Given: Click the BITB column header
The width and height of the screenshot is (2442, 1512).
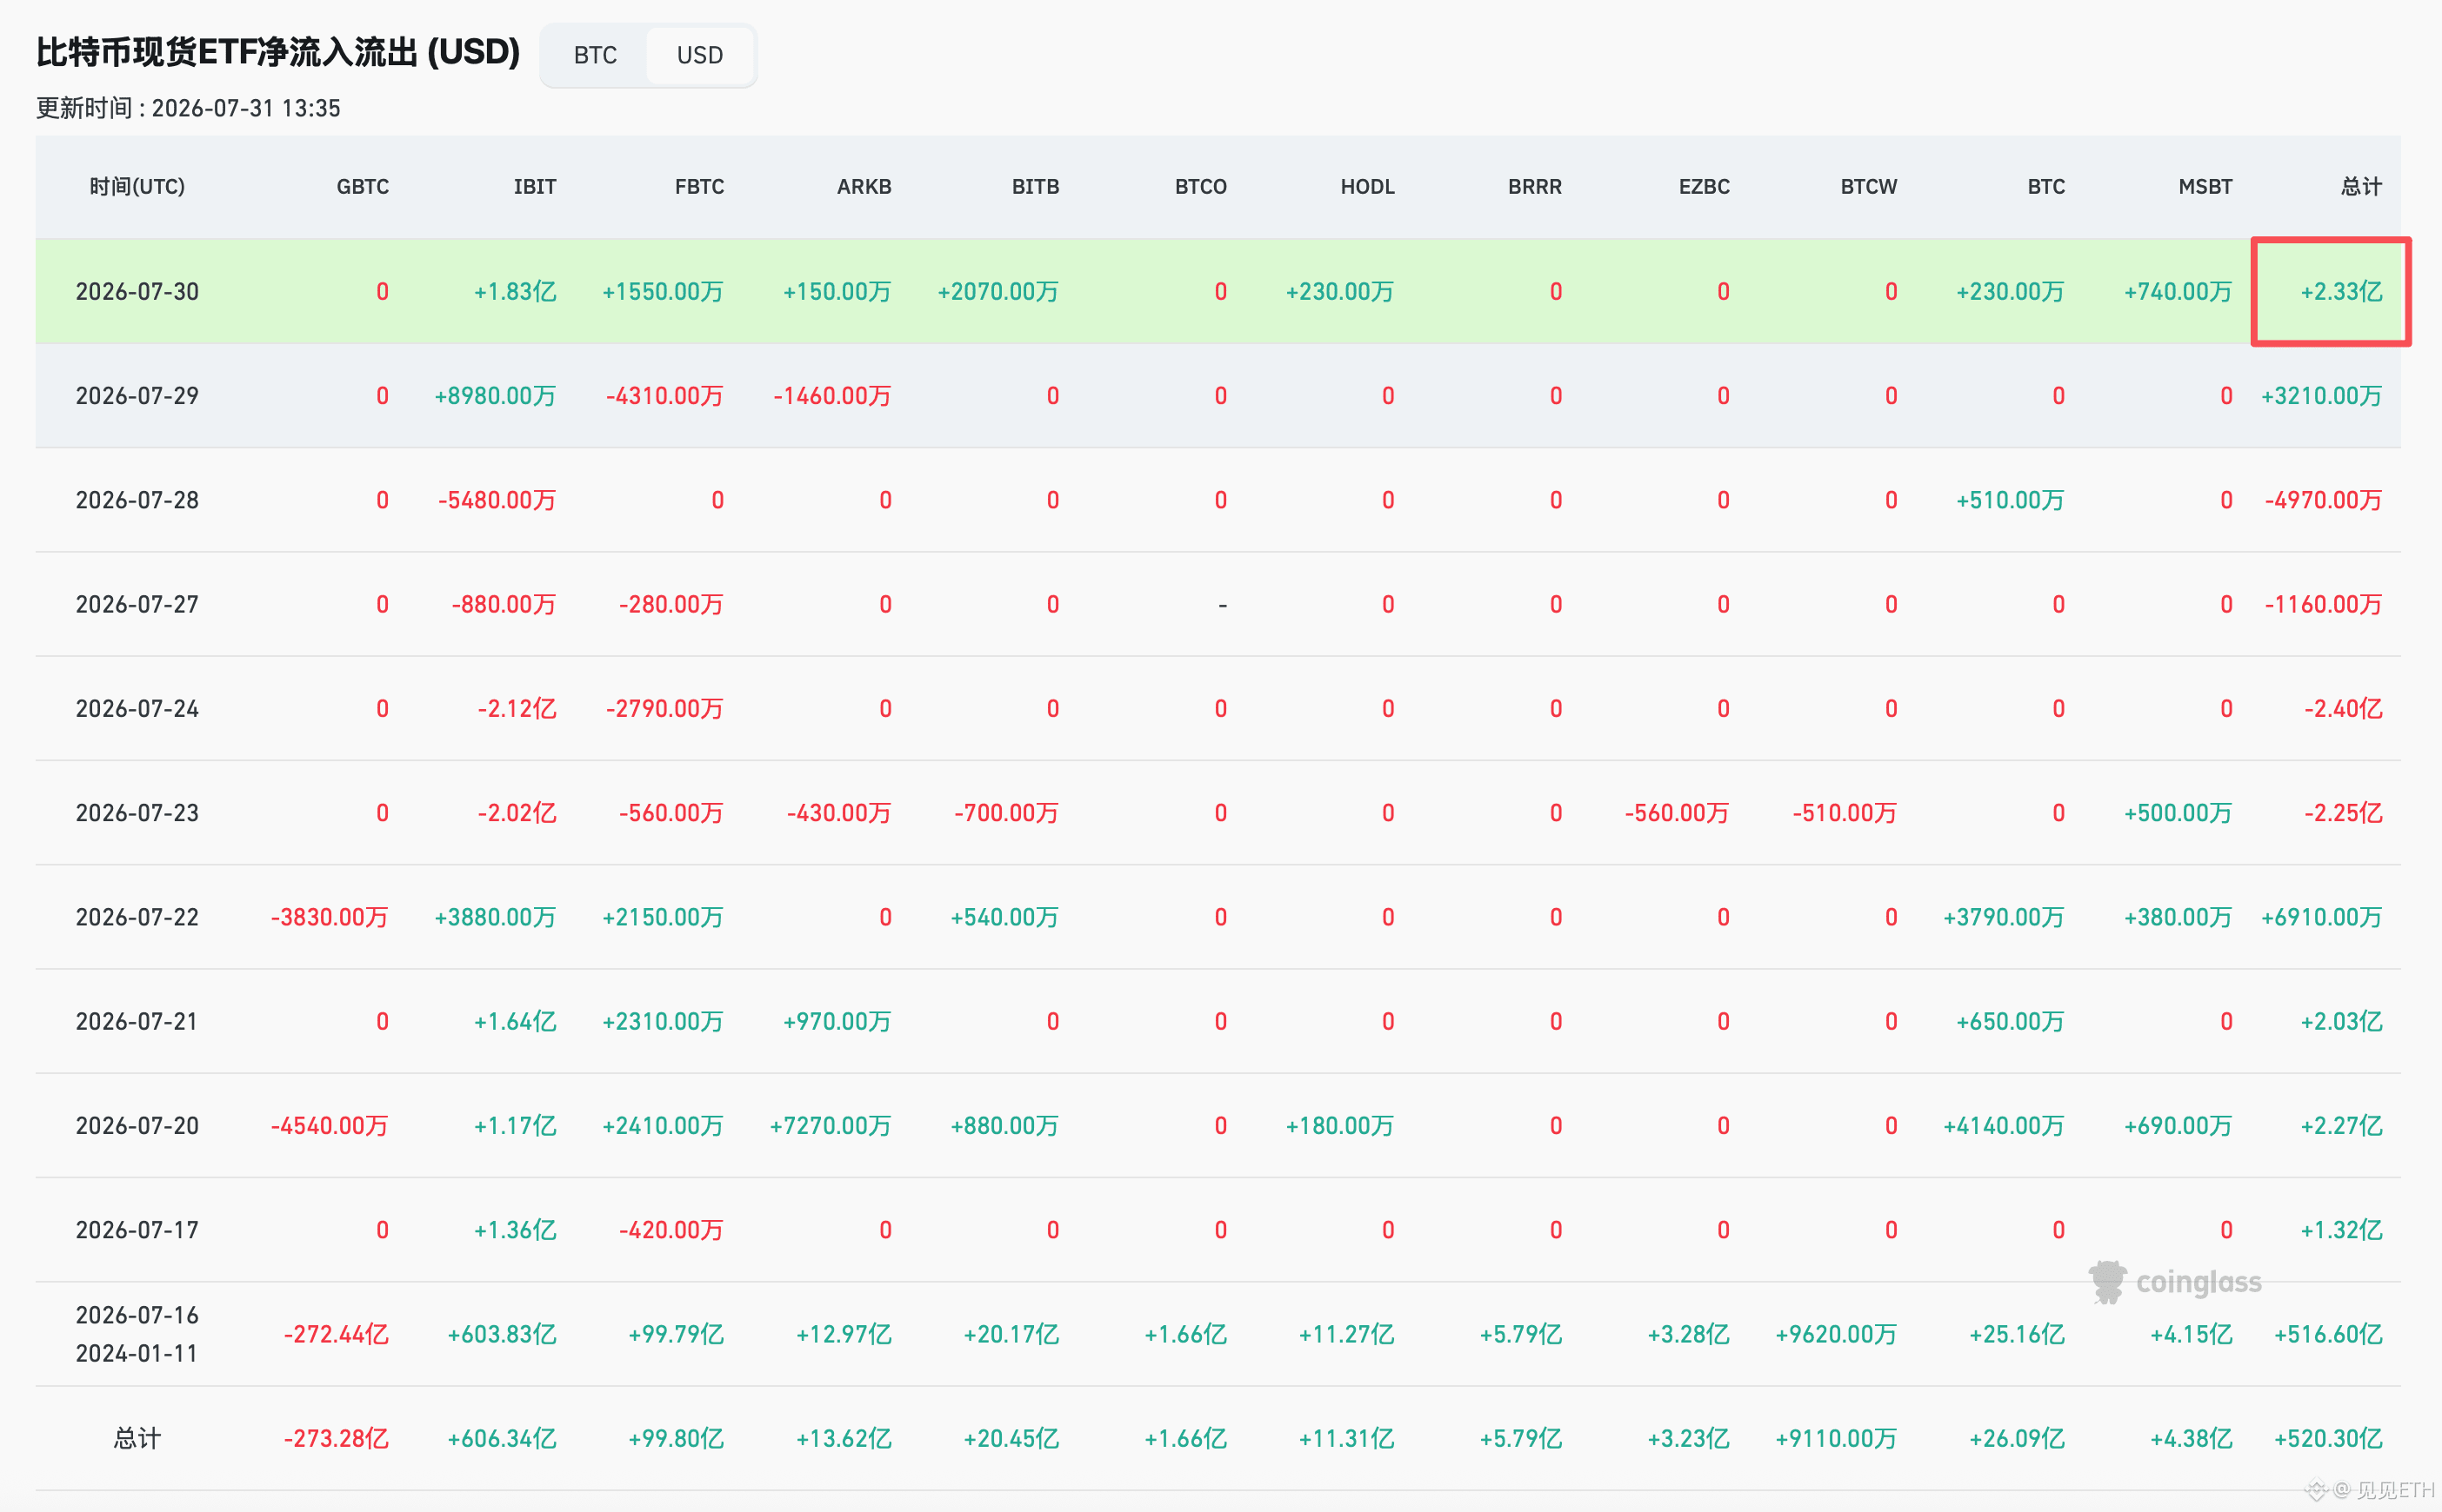Looking at the screenshot, I should (1035, 187).
